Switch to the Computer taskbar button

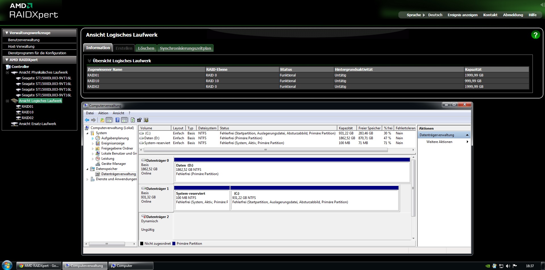(x=131, y=266)
